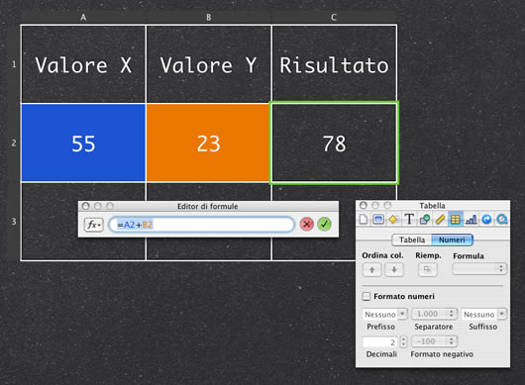The width and height of the screenshot is (525, 385).
Task: Select column C header
Action: pos(334,17)
